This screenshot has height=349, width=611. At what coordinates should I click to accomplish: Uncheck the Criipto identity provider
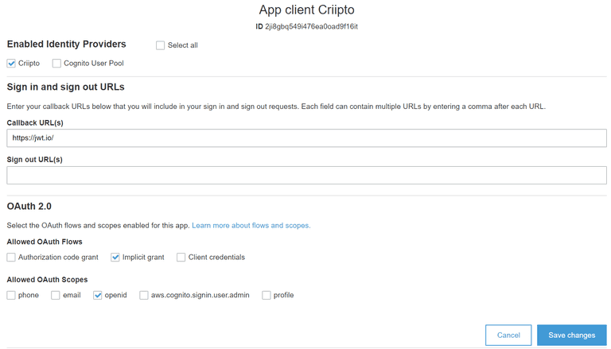(11, 63)
